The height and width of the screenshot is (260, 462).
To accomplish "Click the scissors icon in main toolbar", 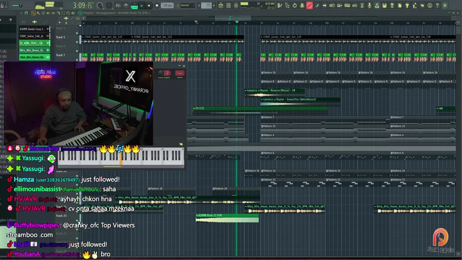I will (362, 5).
